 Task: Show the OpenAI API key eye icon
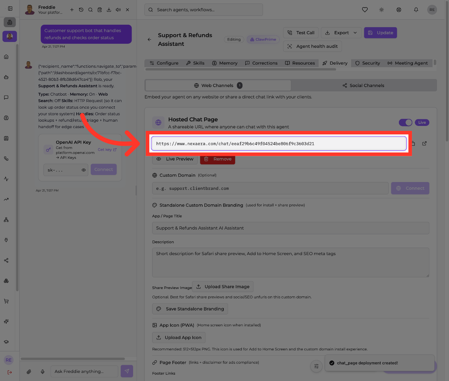[x=84, y=170]
